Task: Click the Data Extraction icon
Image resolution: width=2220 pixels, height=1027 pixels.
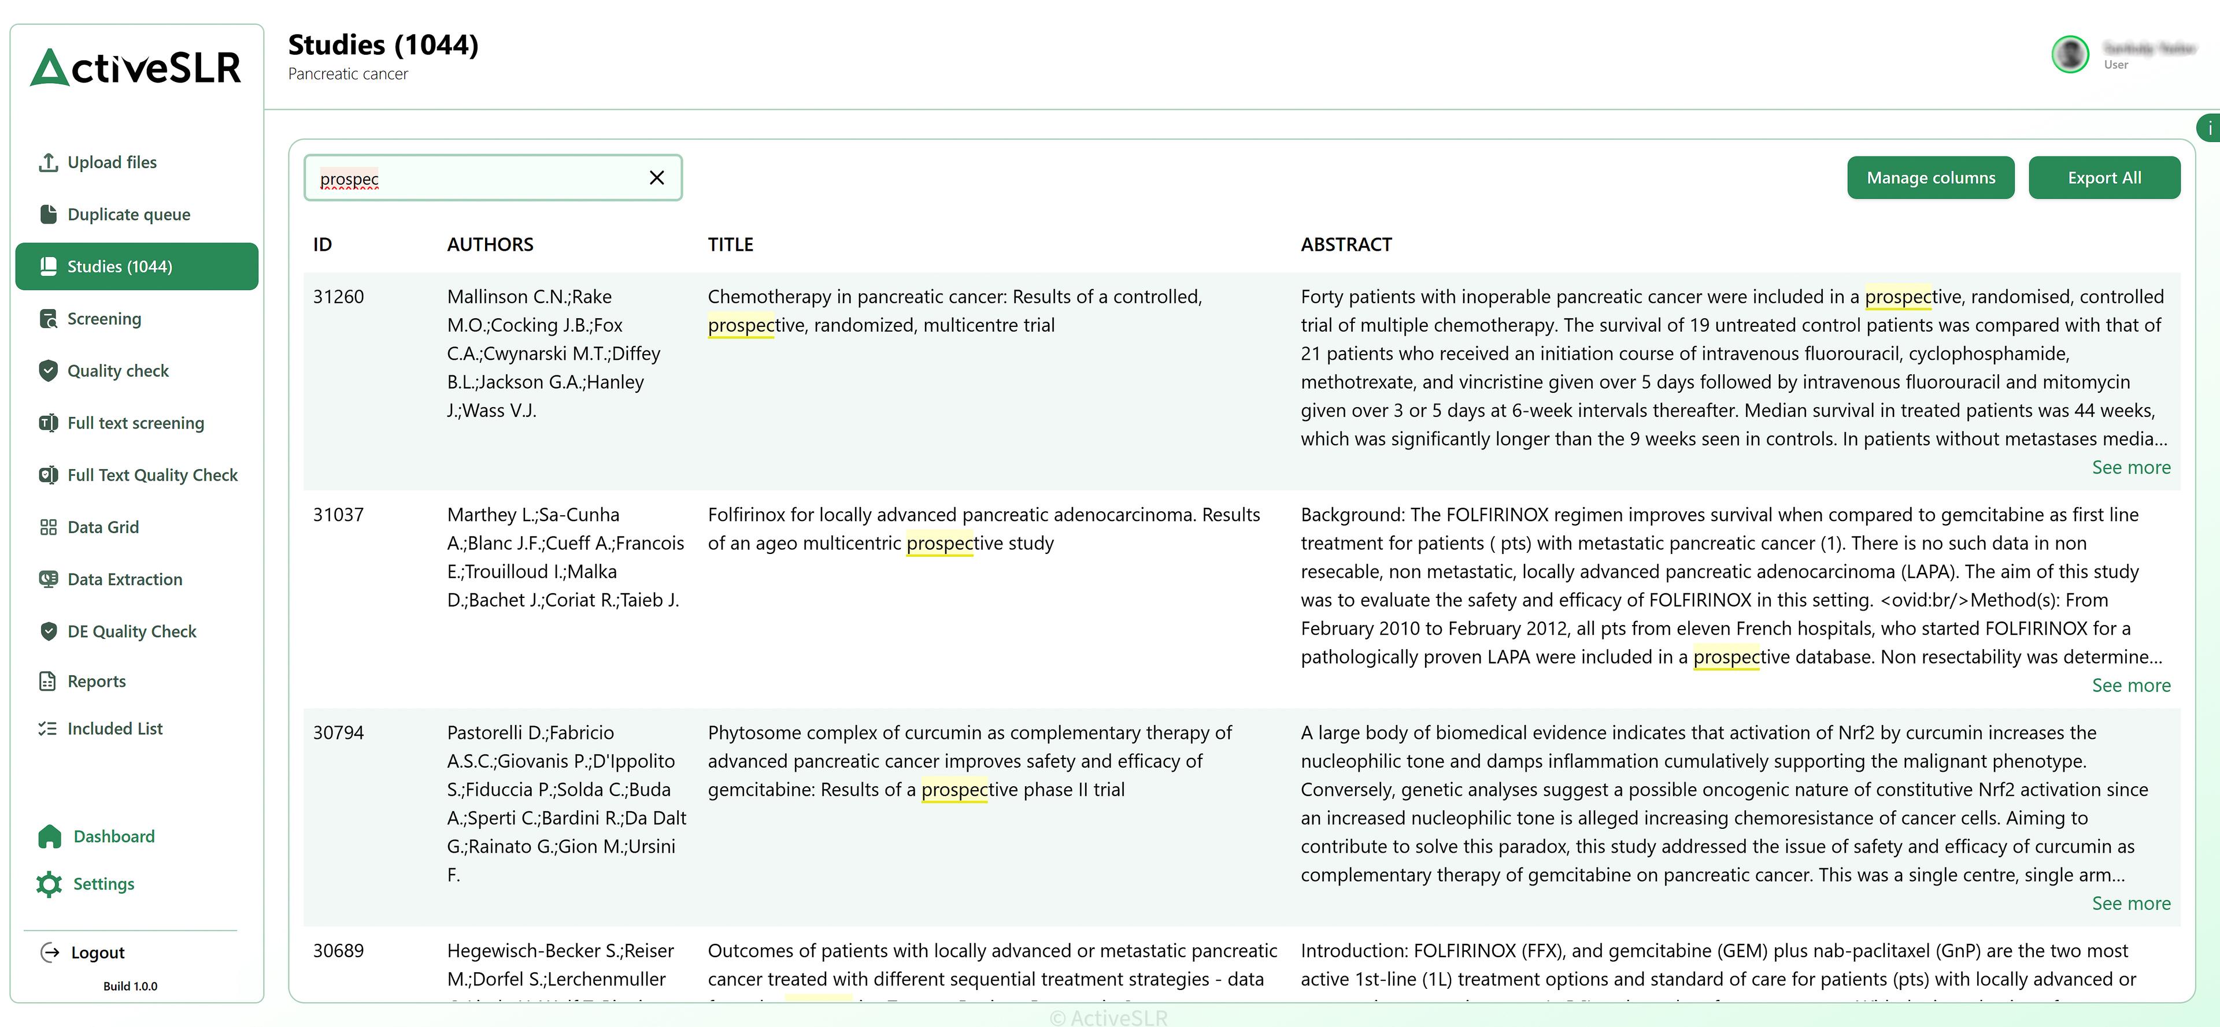Action: [x=48, y=579]
